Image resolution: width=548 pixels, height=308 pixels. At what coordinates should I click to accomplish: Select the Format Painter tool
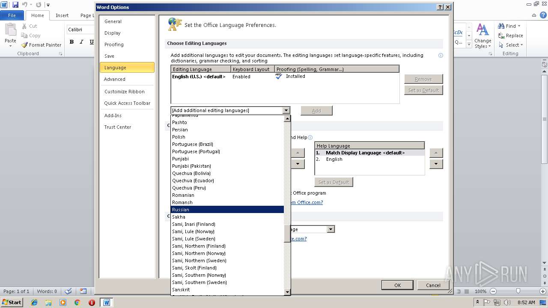pyautogui.click(x=42, y=45)
